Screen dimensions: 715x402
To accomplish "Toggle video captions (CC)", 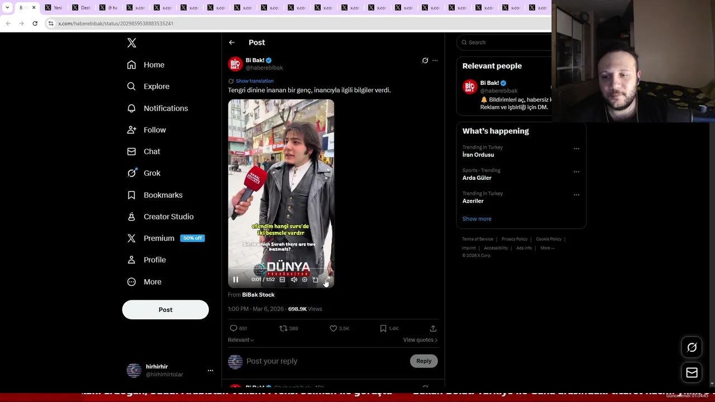I will pos(282,280).
